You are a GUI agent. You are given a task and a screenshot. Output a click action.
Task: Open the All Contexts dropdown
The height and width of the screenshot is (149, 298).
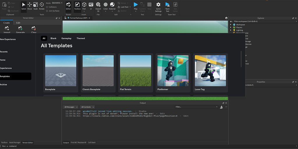pos(87,107)
